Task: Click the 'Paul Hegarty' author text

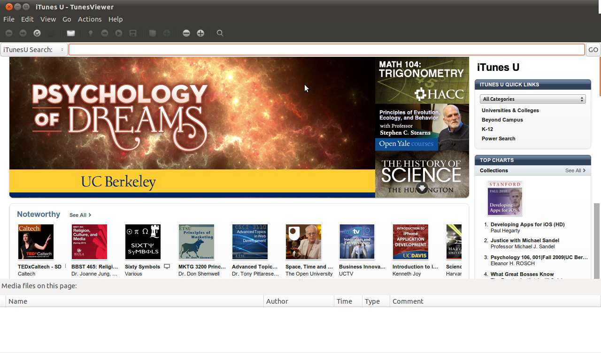Action: pyautogui.click(x=505, y=230)
